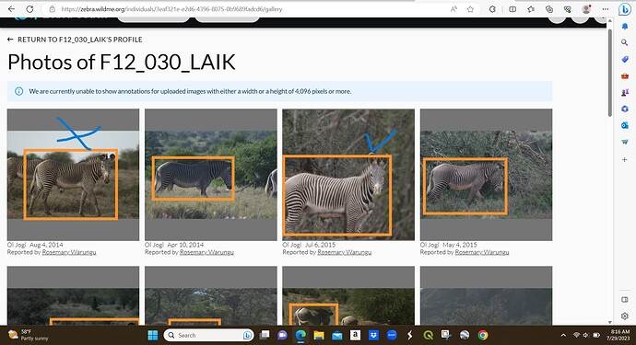
Task: Add a sidebar app with the plus button
Action: 625,159
